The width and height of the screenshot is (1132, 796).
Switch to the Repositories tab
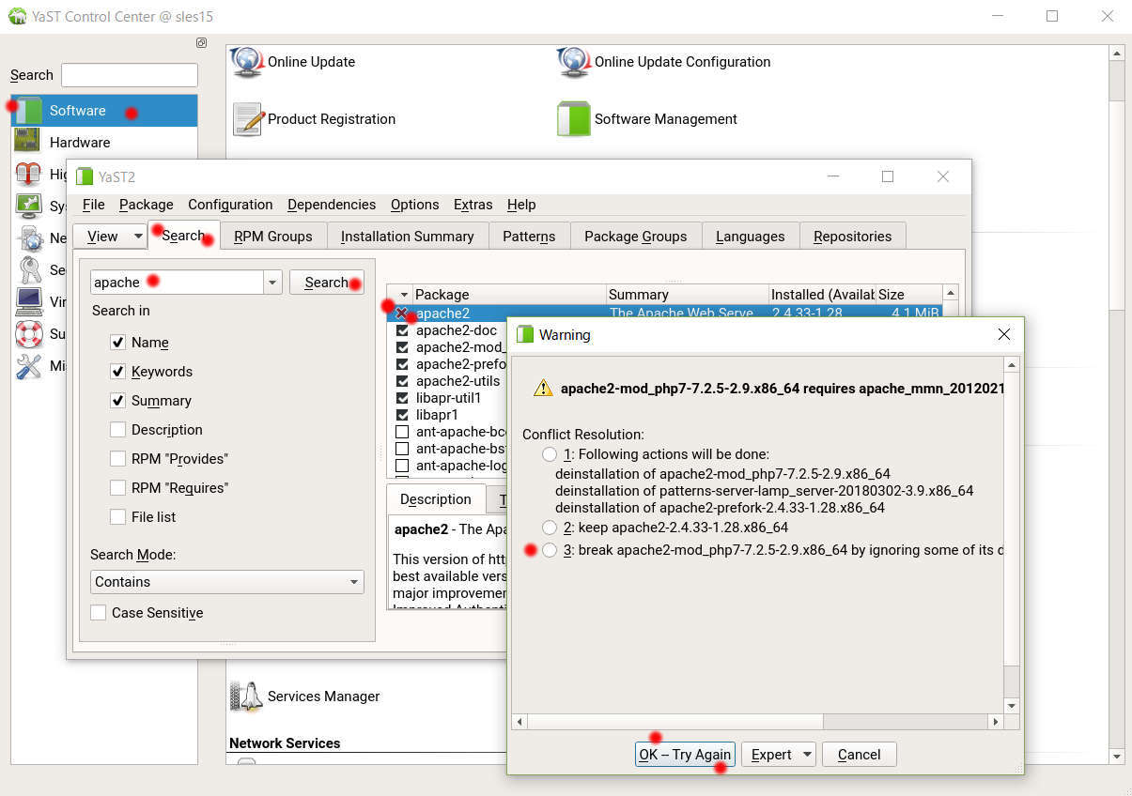click(x=853, y=237)
